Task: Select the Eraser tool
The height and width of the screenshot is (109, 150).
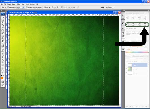Action: pos(3,43)
